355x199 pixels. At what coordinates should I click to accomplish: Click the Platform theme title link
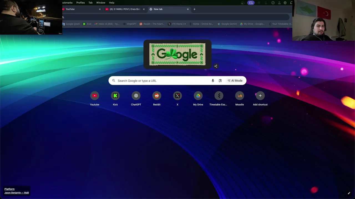(9, 189)
